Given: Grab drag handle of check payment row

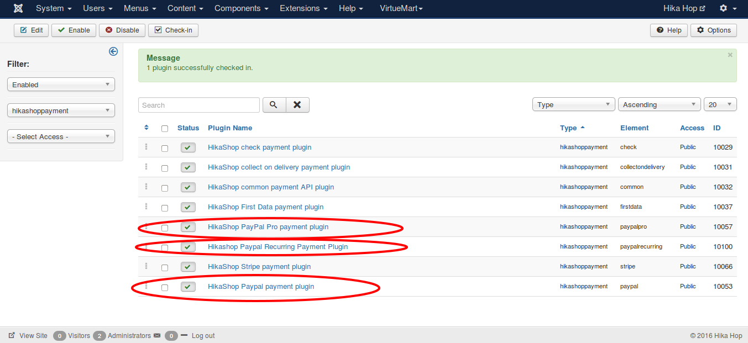Looking at the screenshot, I should point(147,147).
